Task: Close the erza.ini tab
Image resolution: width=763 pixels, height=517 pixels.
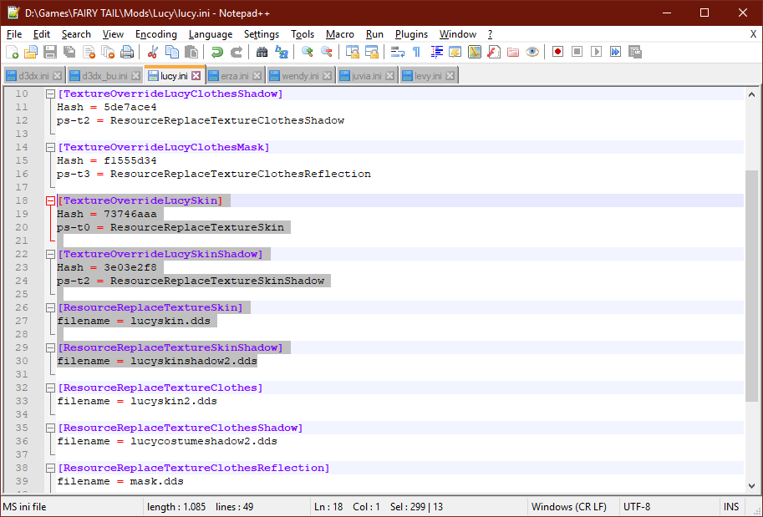Action: point(257,76)
